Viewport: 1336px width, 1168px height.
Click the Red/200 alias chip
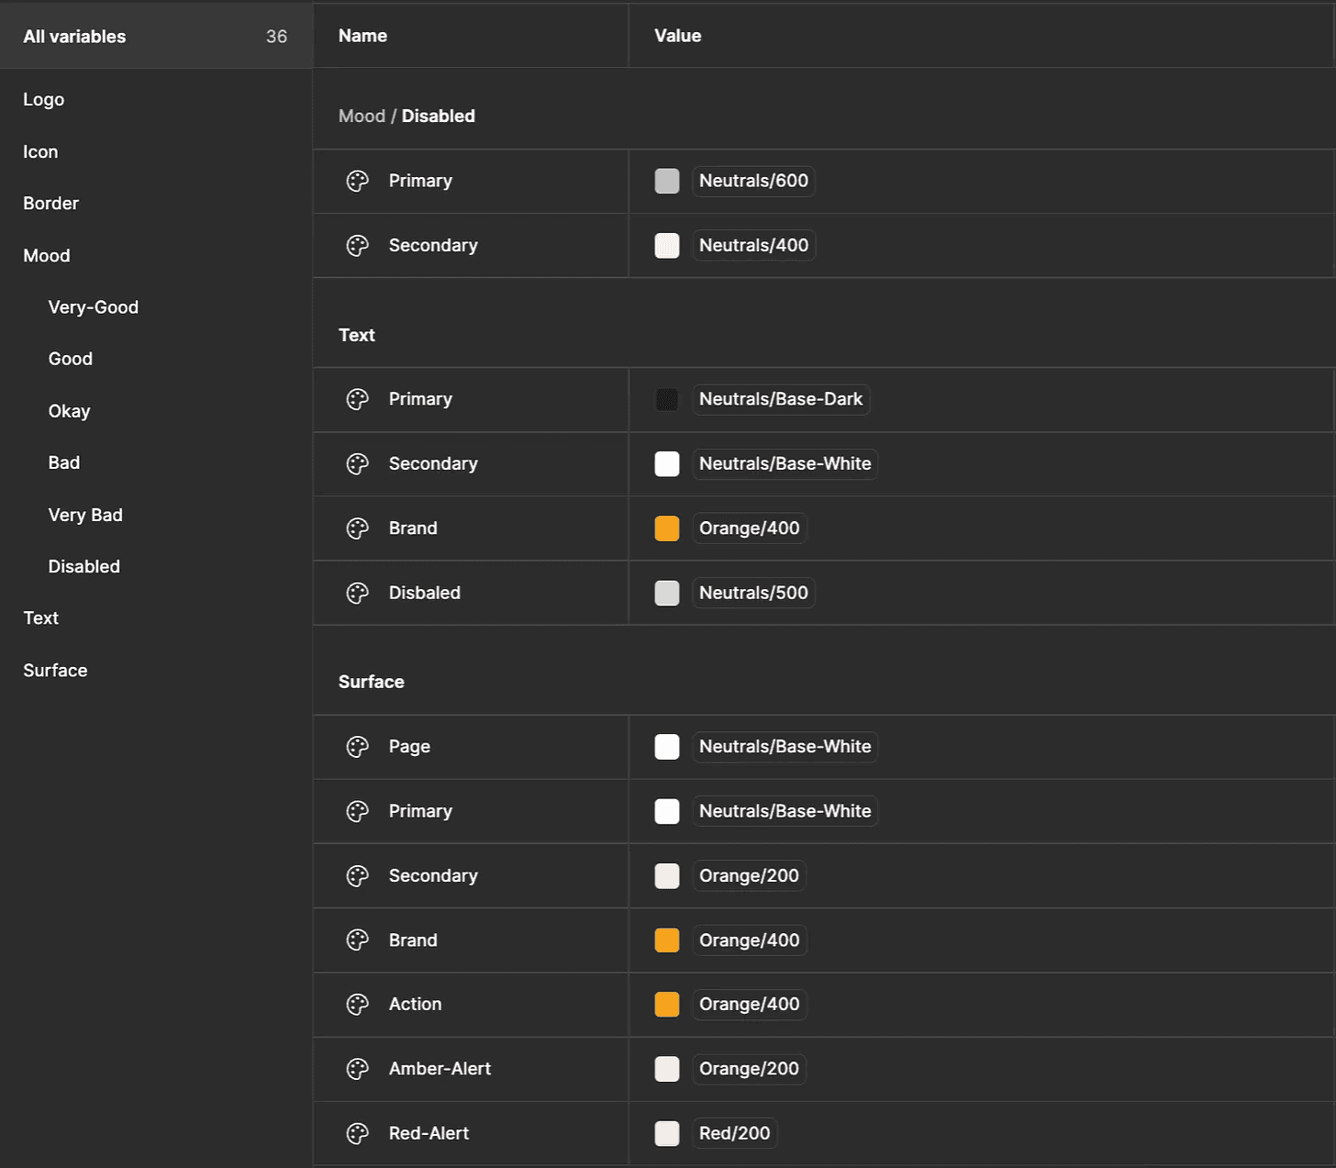pos(734,1133)
